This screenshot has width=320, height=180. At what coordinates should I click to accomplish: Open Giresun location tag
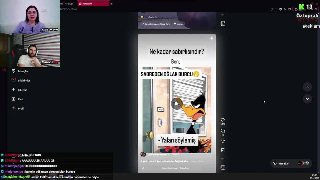pyautogui.click(x=179, y=24)
